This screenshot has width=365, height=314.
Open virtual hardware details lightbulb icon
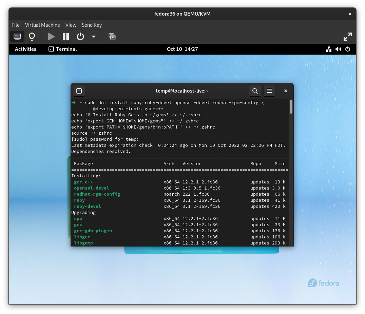point(32,37)
